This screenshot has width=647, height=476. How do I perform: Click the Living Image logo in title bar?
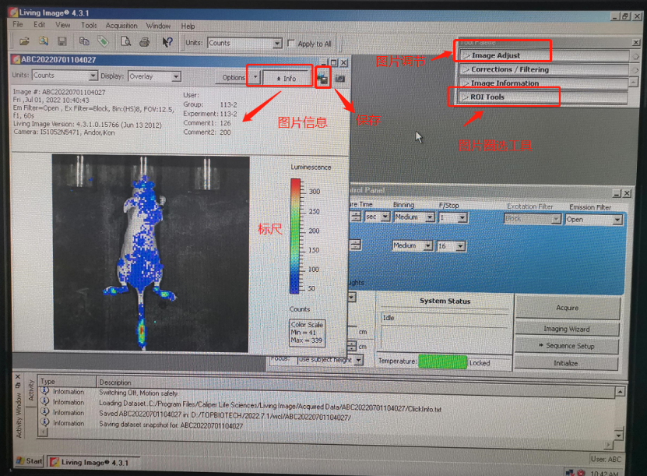click(13, 12)
